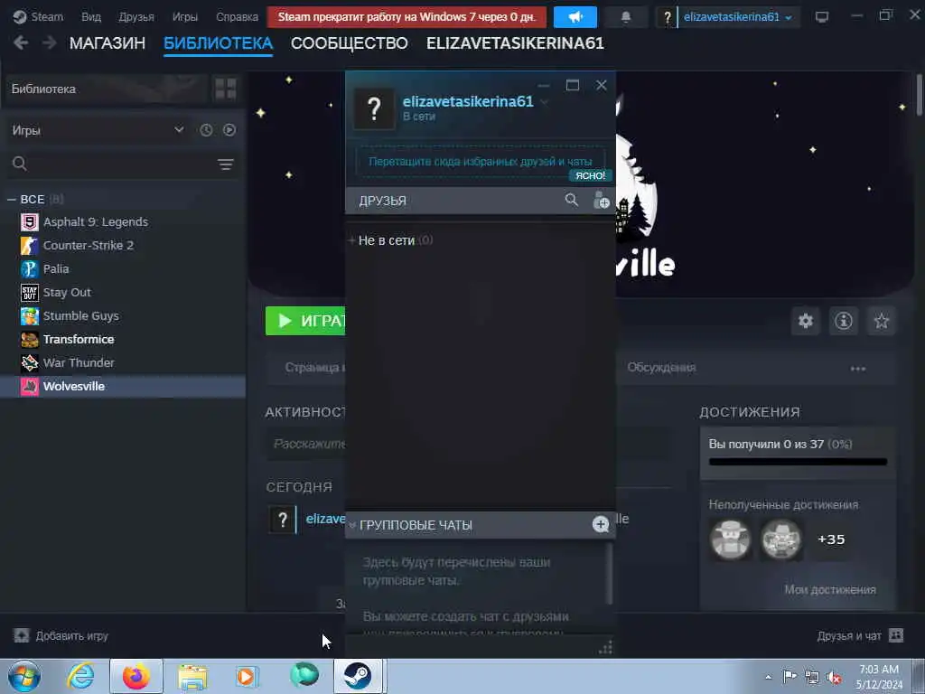Open ELIZAVETASIKERINA61 profile tab
The image size is (925, 694).
click(x=515, y=43)
